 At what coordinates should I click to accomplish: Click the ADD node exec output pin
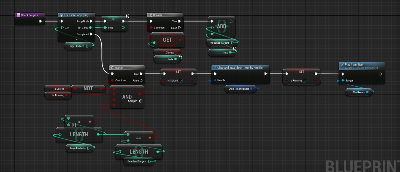[x=231, y=21]
